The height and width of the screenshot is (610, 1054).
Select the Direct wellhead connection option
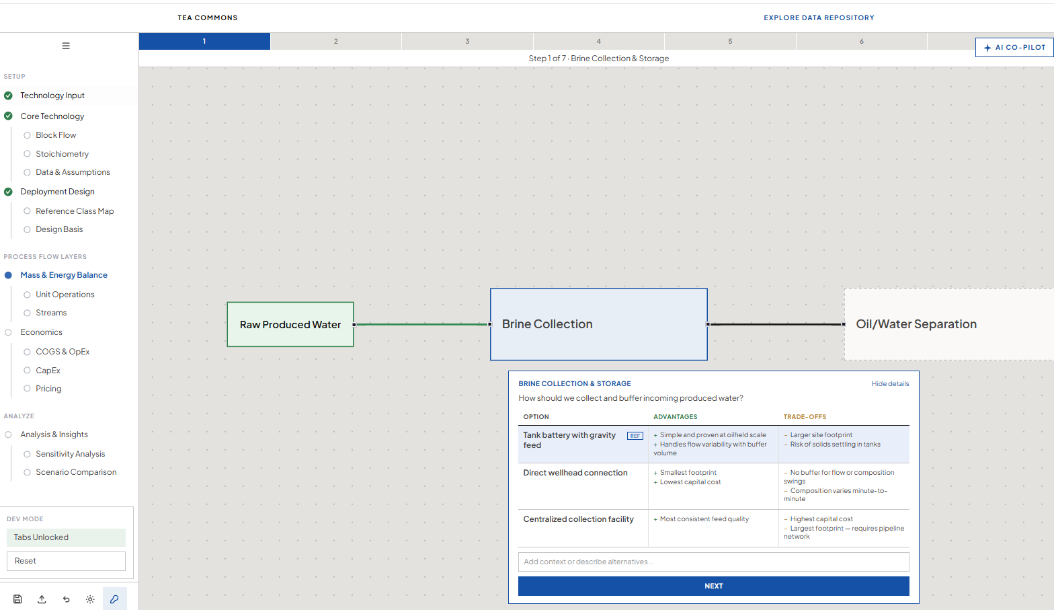[x=575, y=473]
